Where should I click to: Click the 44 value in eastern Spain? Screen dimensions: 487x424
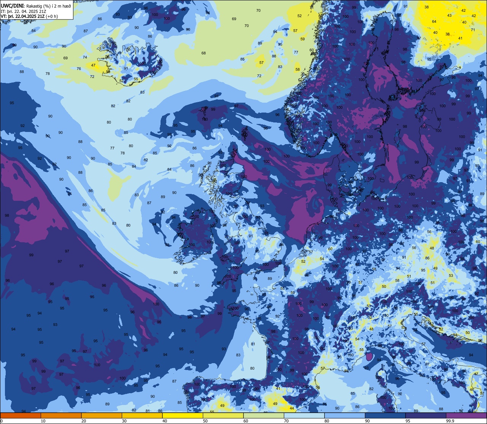coord(292,408)
